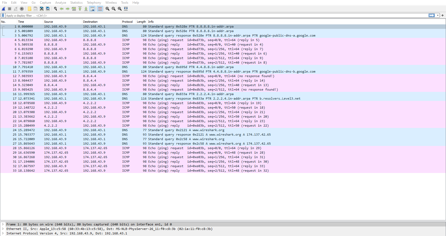Go to a specified packet

tap(74, 9)
